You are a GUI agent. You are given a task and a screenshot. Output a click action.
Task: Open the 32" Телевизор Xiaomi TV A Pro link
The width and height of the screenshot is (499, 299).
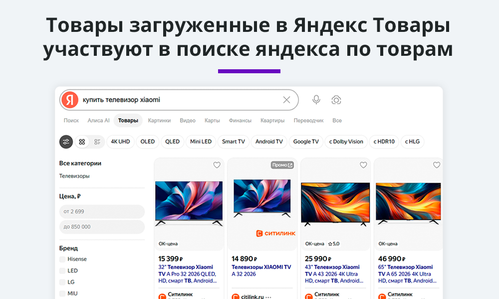tap(188, 274)
